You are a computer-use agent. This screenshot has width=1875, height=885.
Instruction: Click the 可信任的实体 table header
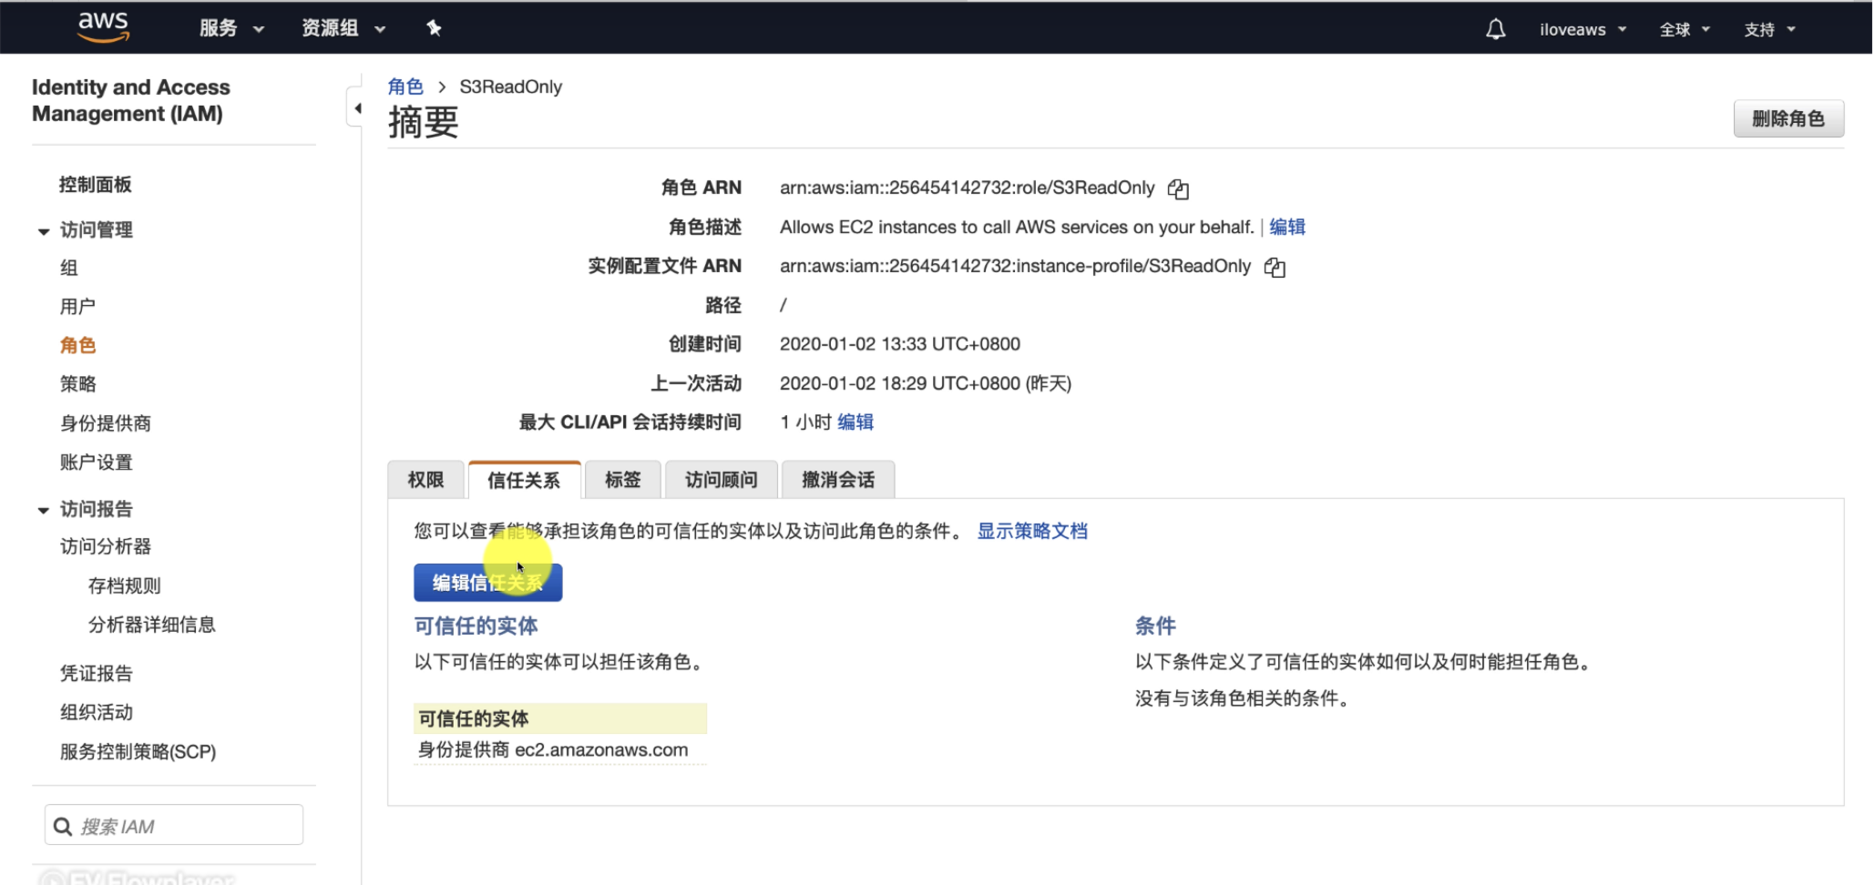560,718
